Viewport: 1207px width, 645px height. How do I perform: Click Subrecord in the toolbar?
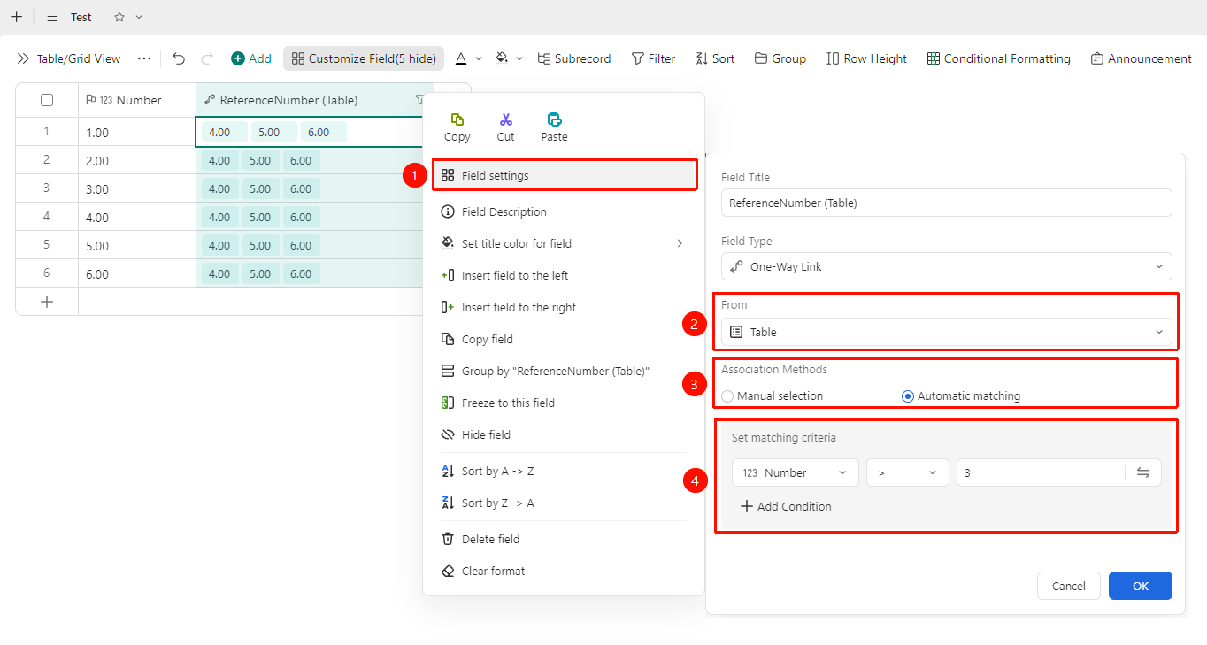click(573, 58)
